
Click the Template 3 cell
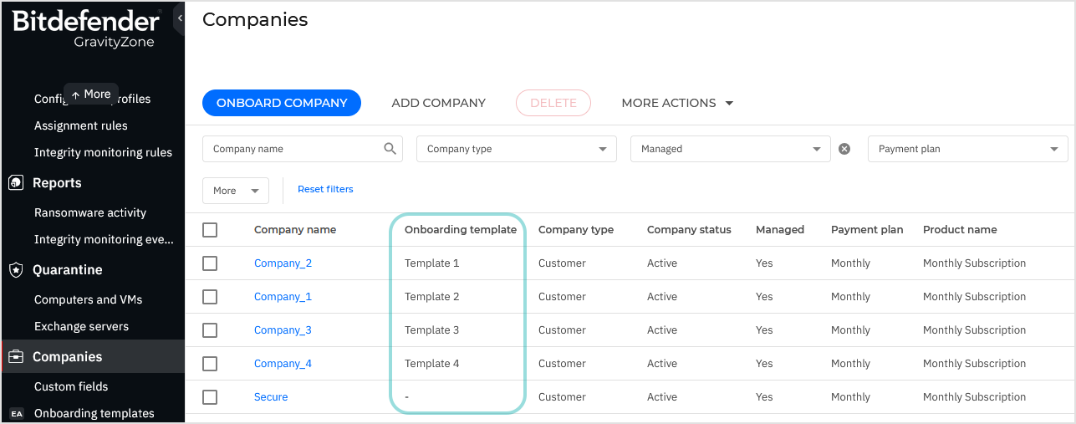click(432, 329)
